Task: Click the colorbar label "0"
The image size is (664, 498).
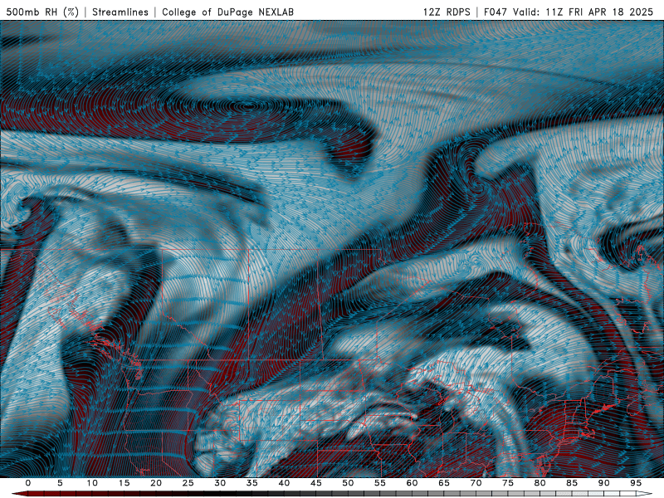Action: (28, 483)
